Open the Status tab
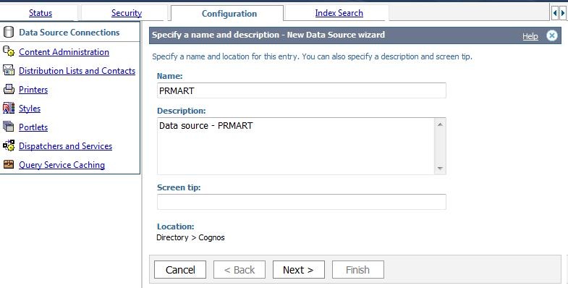This screenshot has width=568, height=288. (x=41, y=13)
